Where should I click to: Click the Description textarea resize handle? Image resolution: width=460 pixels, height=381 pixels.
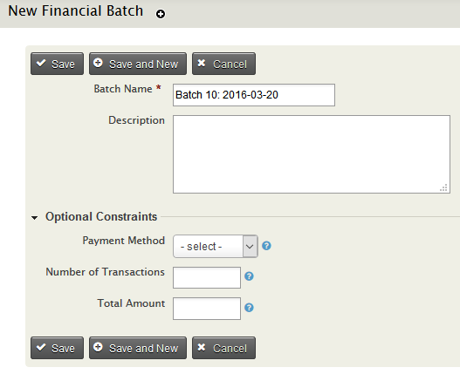[x=444, y=187]
